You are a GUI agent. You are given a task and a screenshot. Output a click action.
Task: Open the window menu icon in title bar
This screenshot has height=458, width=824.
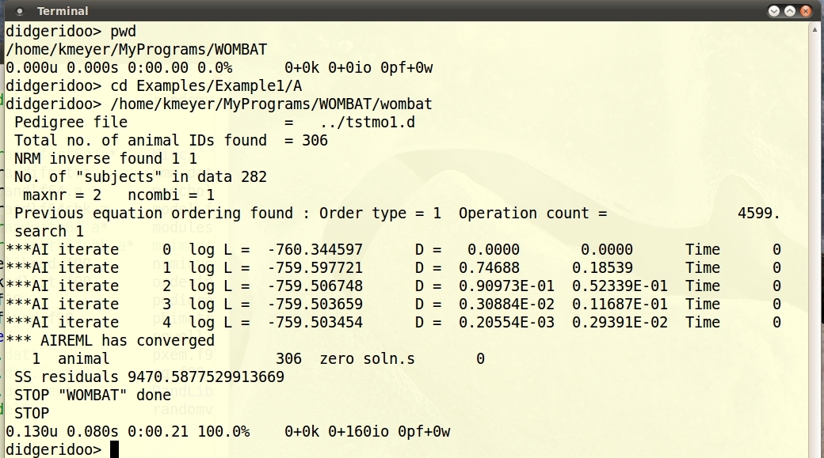20,11
